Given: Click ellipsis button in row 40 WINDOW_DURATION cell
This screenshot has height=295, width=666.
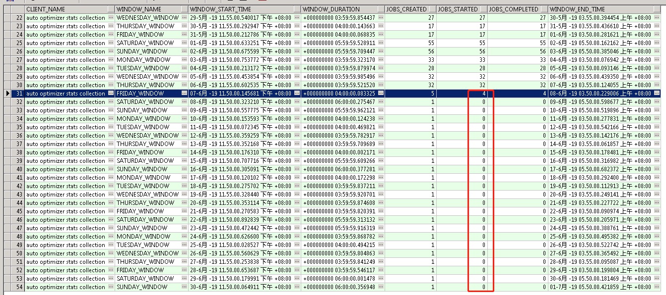Looking at the screenshot, I should [x=381, y=169].
